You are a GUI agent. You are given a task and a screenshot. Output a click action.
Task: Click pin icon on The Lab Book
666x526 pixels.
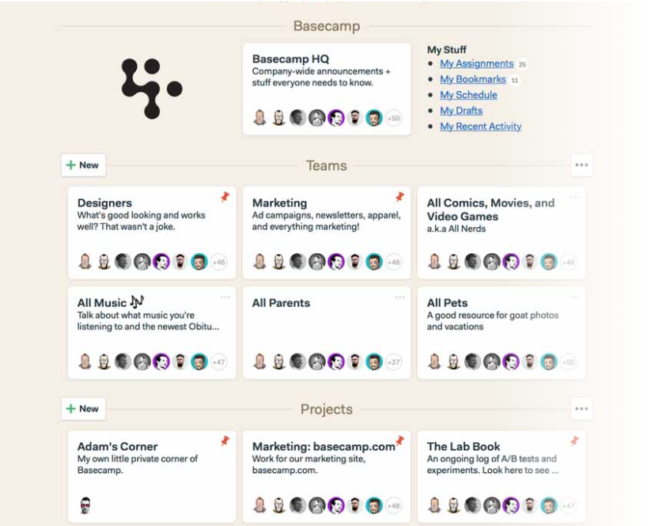[x=574, y=441]
